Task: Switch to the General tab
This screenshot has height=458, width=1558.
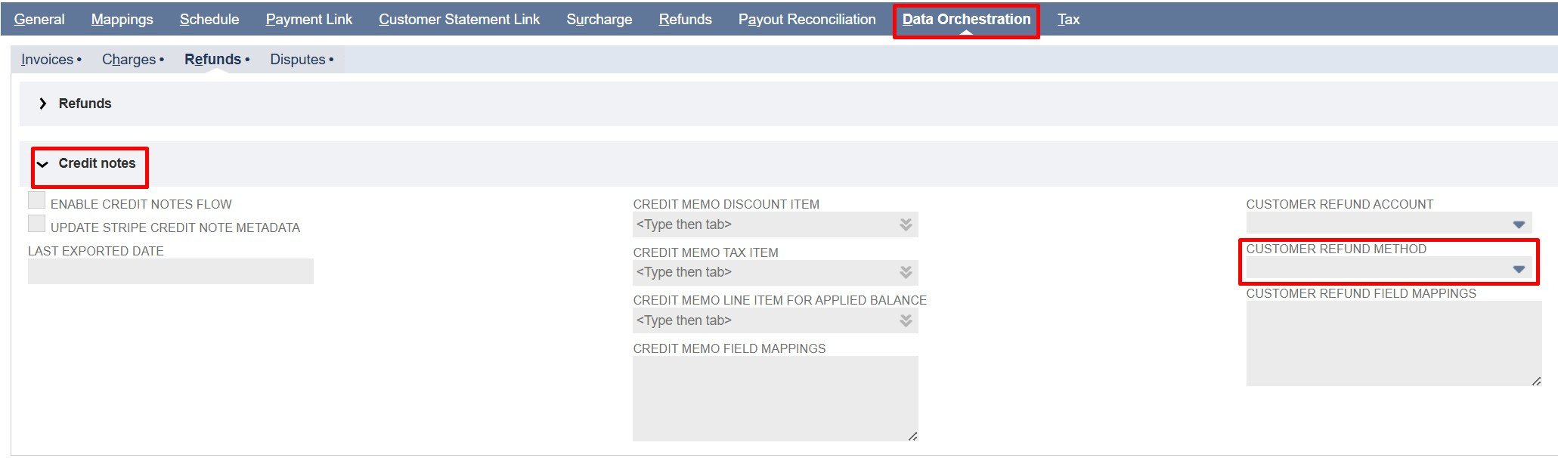Action: 39,19
